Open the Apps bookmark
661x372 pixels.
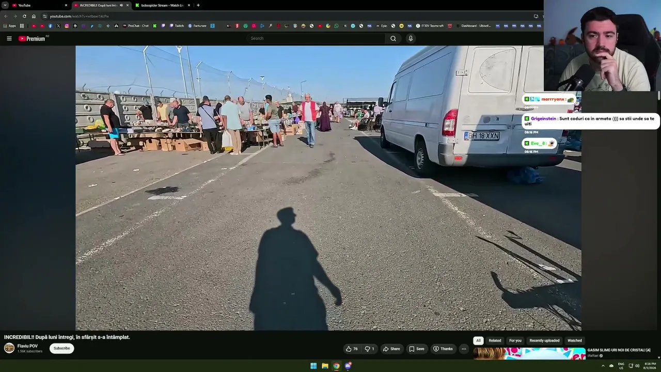[x=10, y=26]
